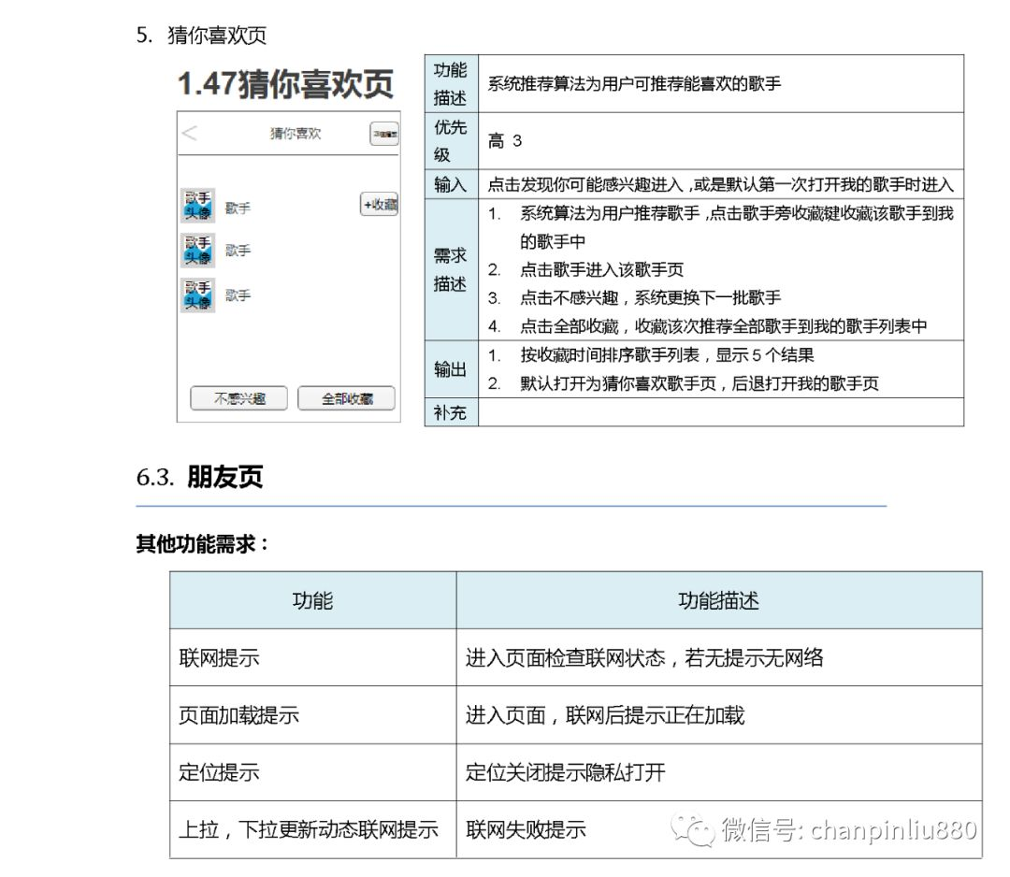Click requirement 4 about 点击全部收藏
This screenshot has width=1010, height=877.
pos(723,326)
